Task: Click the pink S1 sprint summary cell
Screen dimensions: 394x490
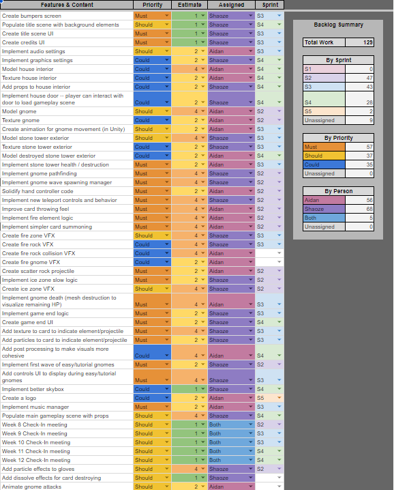Action: click(x=324, y=69)
